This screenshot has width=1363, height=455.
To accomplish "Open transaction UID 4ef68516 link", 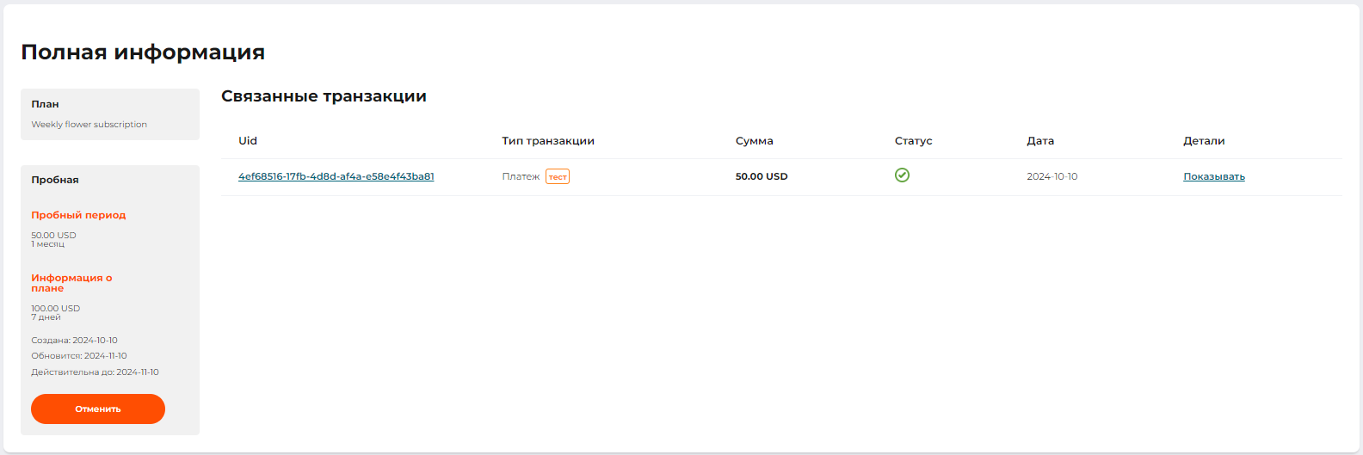I will coord(336,176).
